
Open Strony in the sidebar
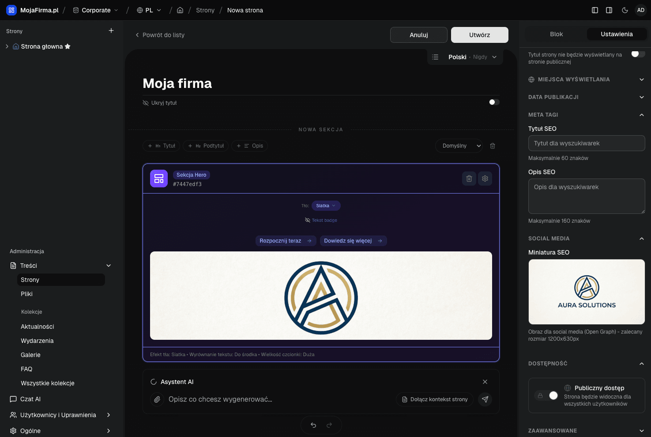coord(61,280)
